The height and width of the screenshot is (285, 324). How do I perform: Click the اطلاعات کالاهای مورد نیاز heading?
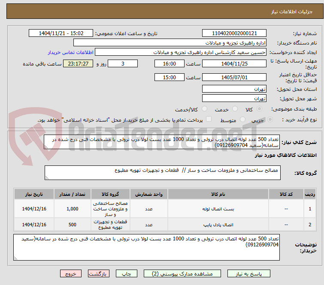point(285,155)
